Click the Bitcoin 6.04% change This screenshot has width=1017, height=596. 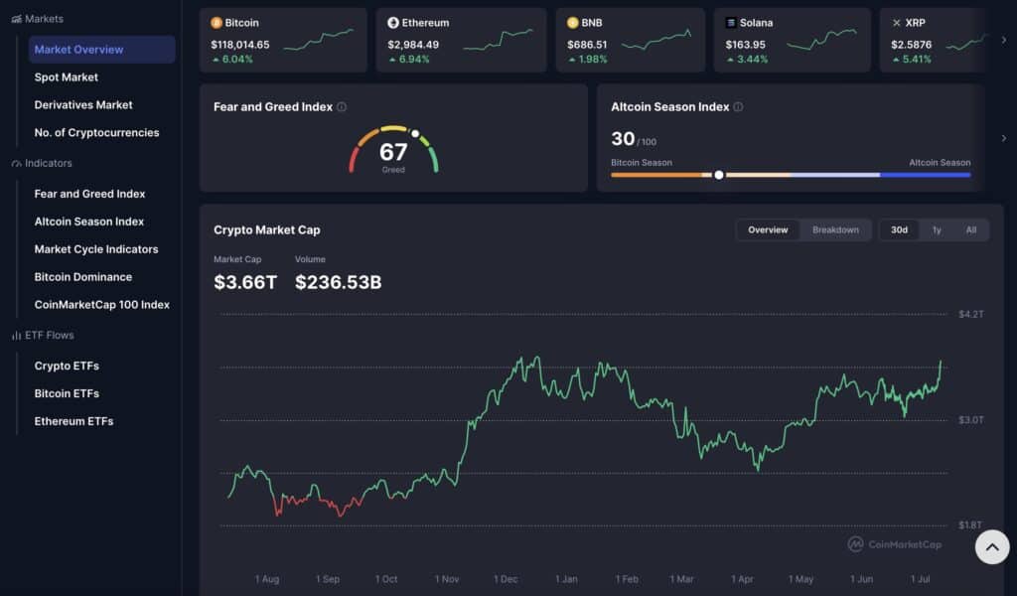(x=232, y=60)
